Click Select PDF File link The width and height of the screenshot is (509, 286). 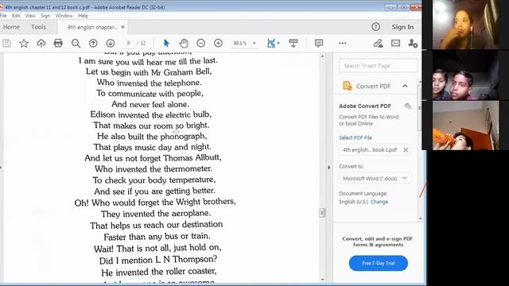point(356,137)
